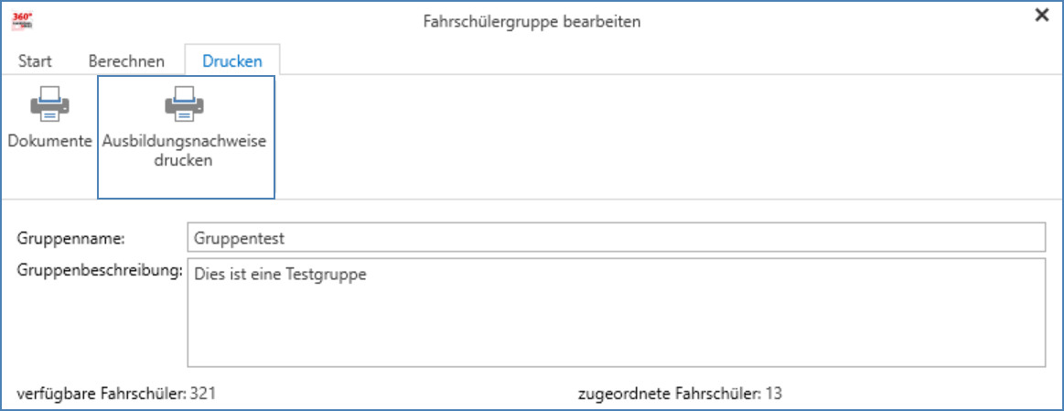
Task: Click the Gruppenbeschreibung label
Action: point(101,270)
